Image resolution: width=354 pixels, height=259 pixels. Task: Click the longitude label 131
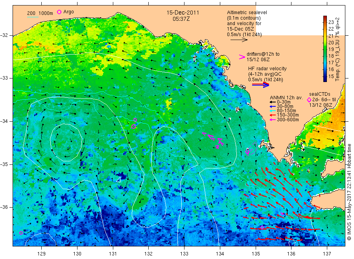(x=113, y=254)
